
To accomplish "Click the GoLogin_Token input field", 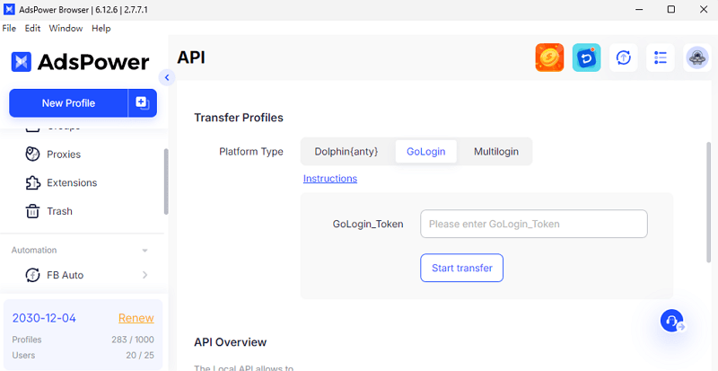I will click(x=533, y=224).
